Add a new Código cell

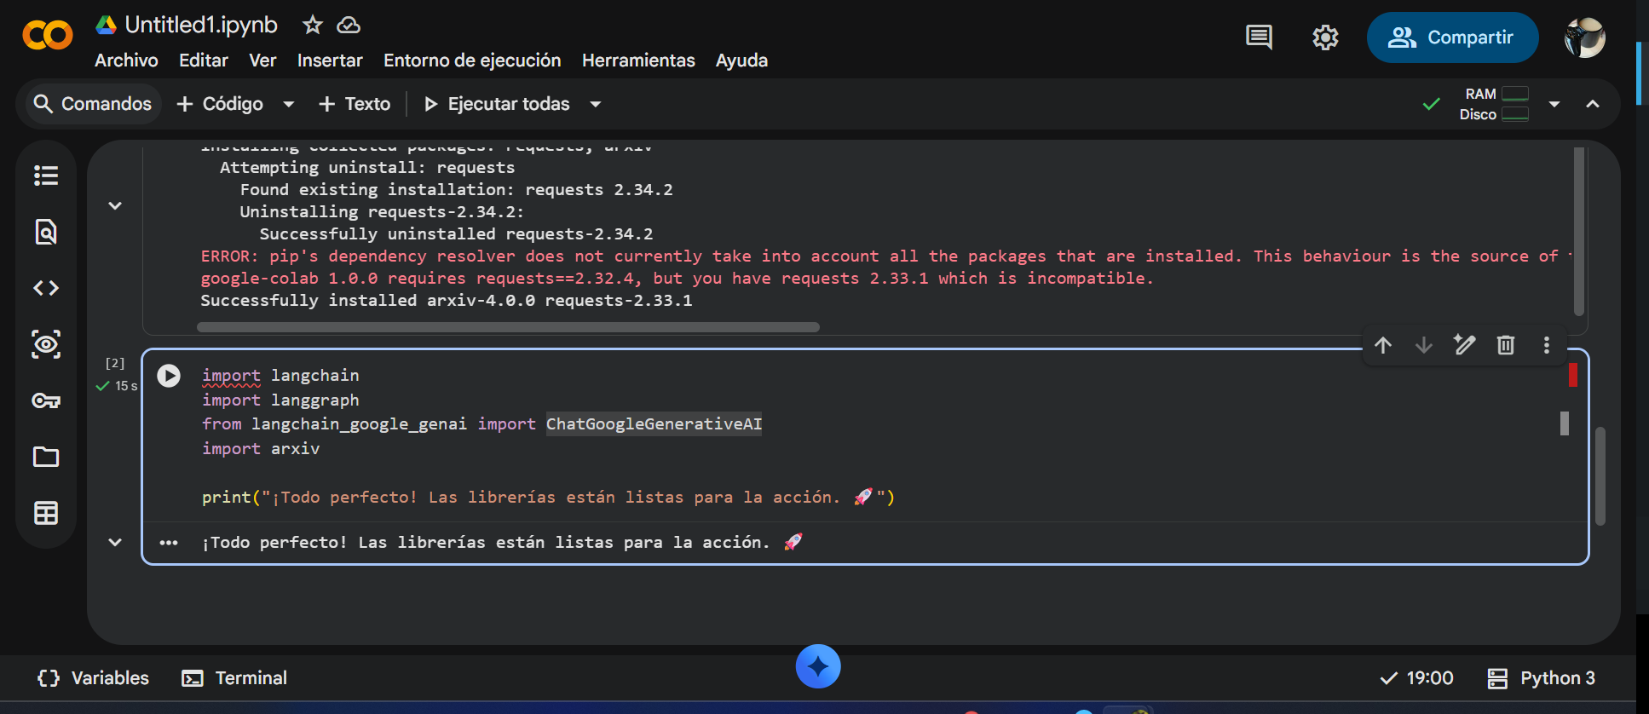pyautogui.click(x=221, y=104)
